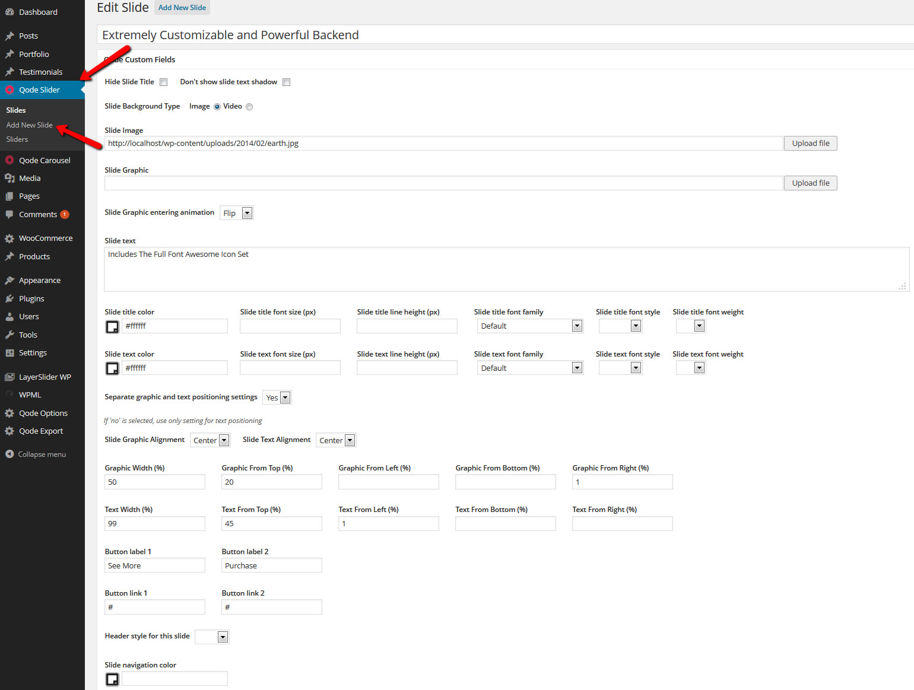Click the Qode Carousel sidebar icon
914x690 pixels.
(x=9, y=160)
